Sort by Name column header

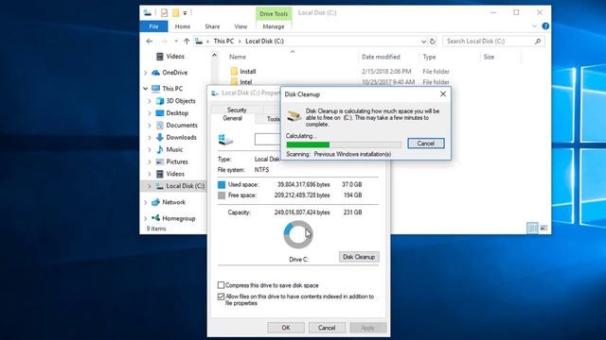238,57
